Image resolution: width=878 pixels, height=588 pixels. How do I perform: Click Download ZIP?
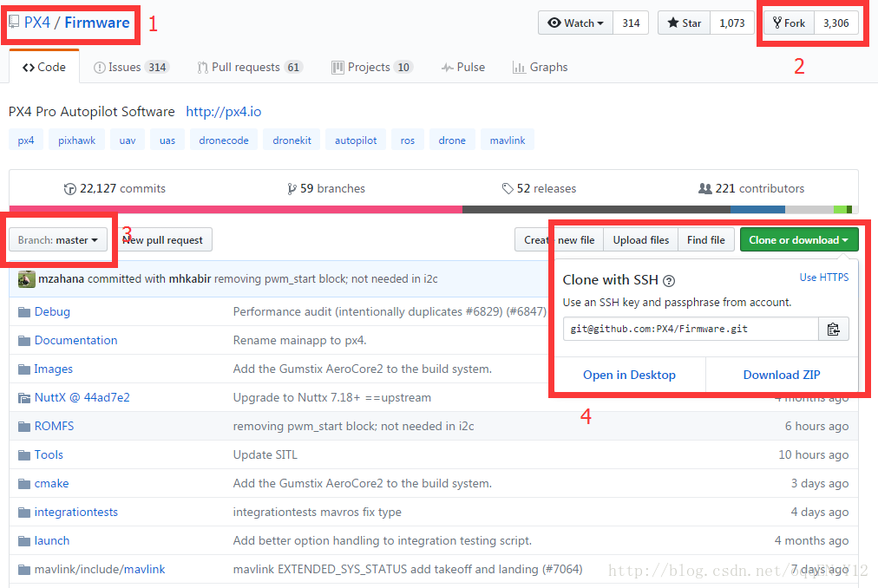point(782,375)
